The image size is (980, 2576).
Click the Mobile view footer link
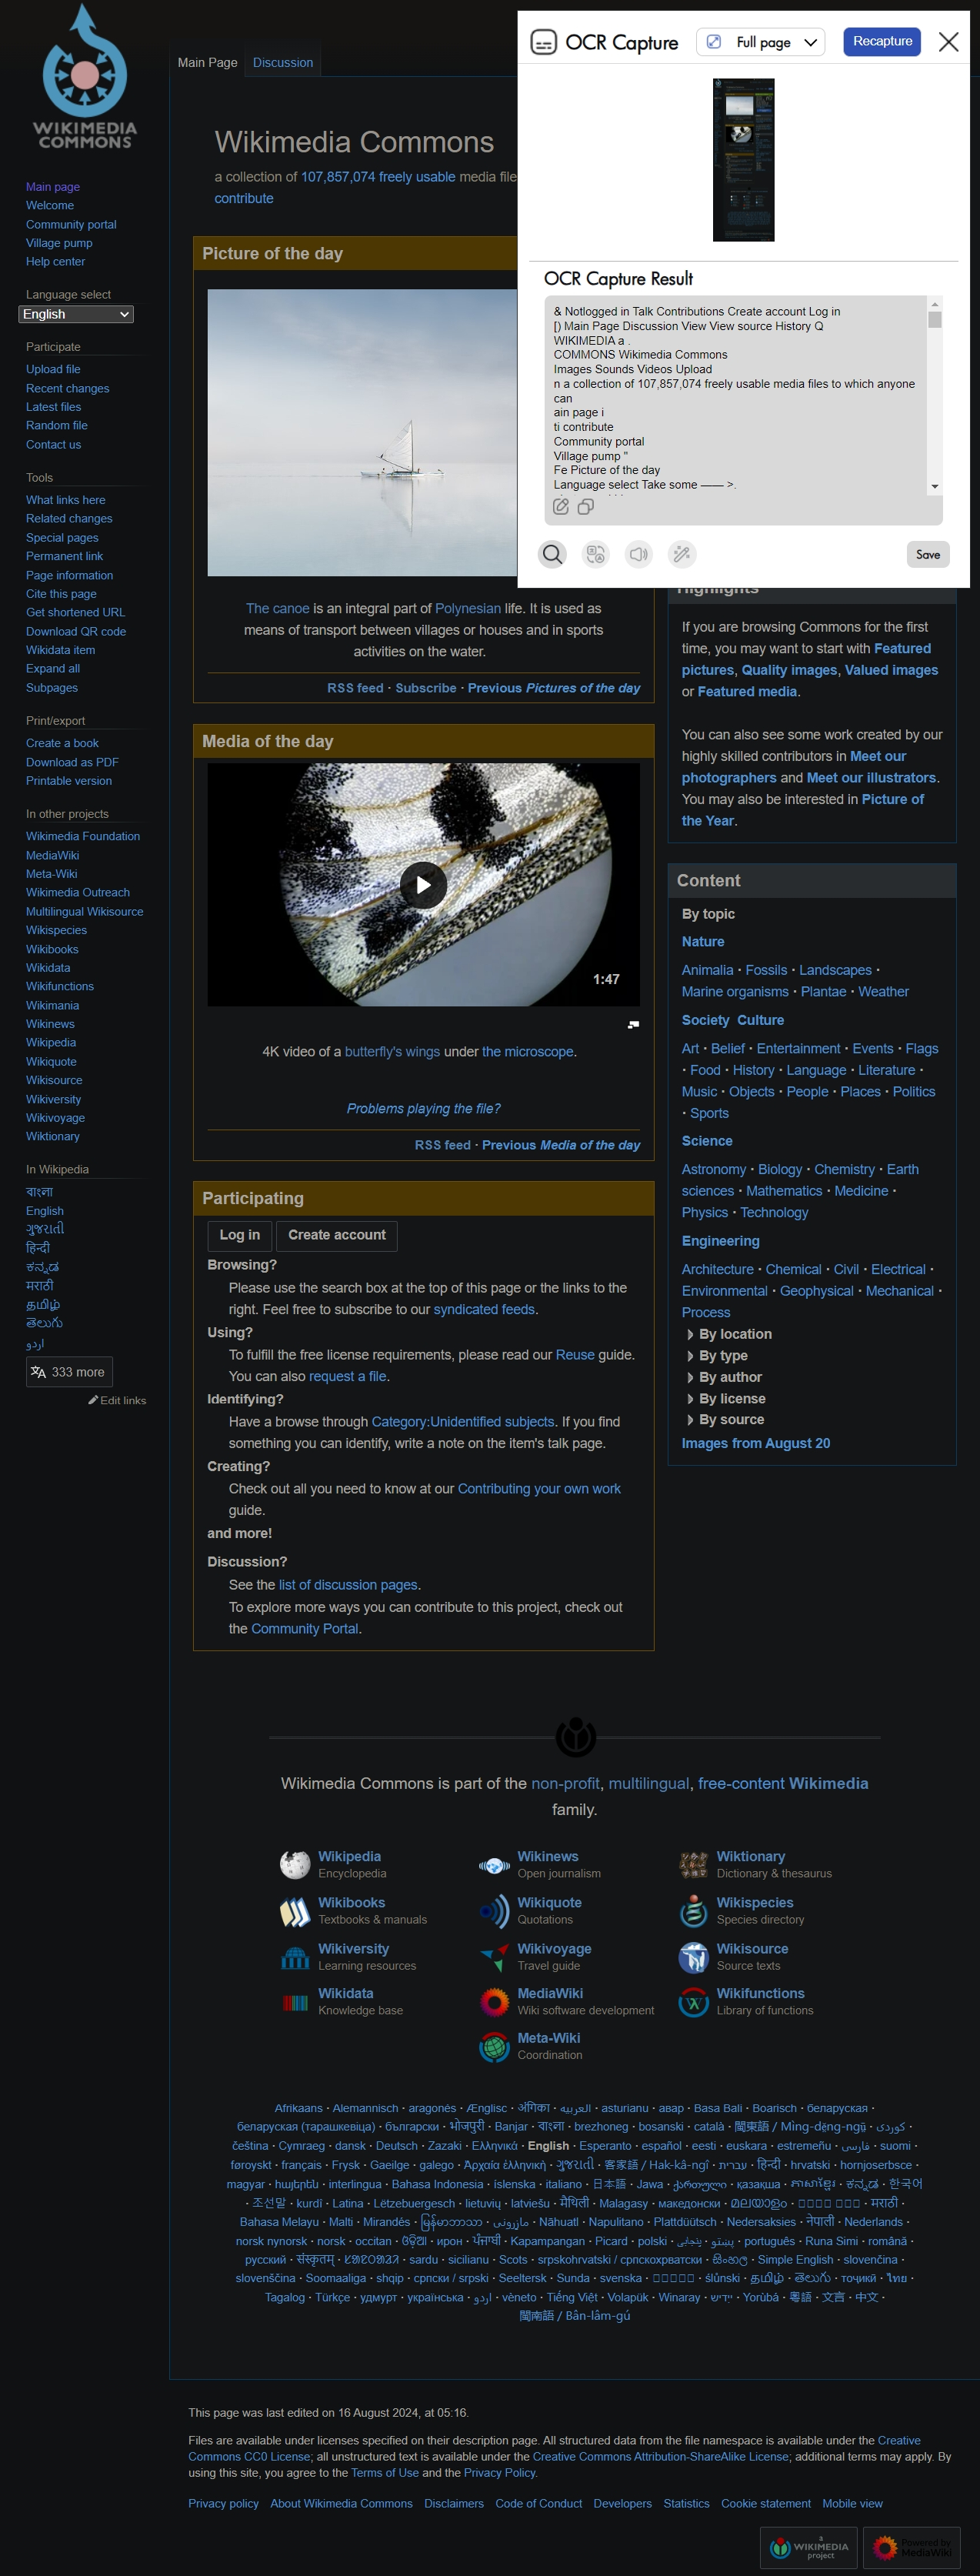[852, 2503]
